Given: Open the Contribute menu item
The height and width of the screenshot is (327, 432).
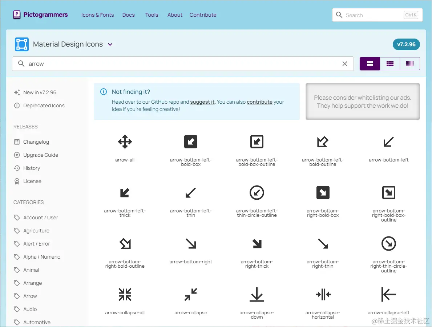Looking at the screenshot, I should [x=203, y=15].
